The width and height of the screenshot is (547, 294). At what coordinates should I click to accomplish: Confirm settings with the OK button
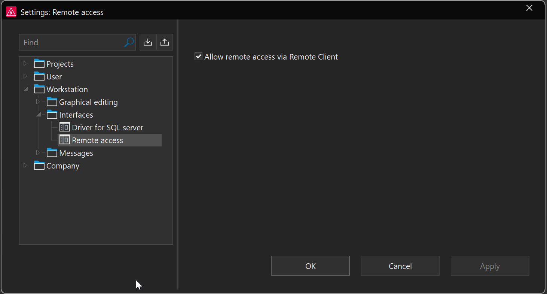pos(311,266)
